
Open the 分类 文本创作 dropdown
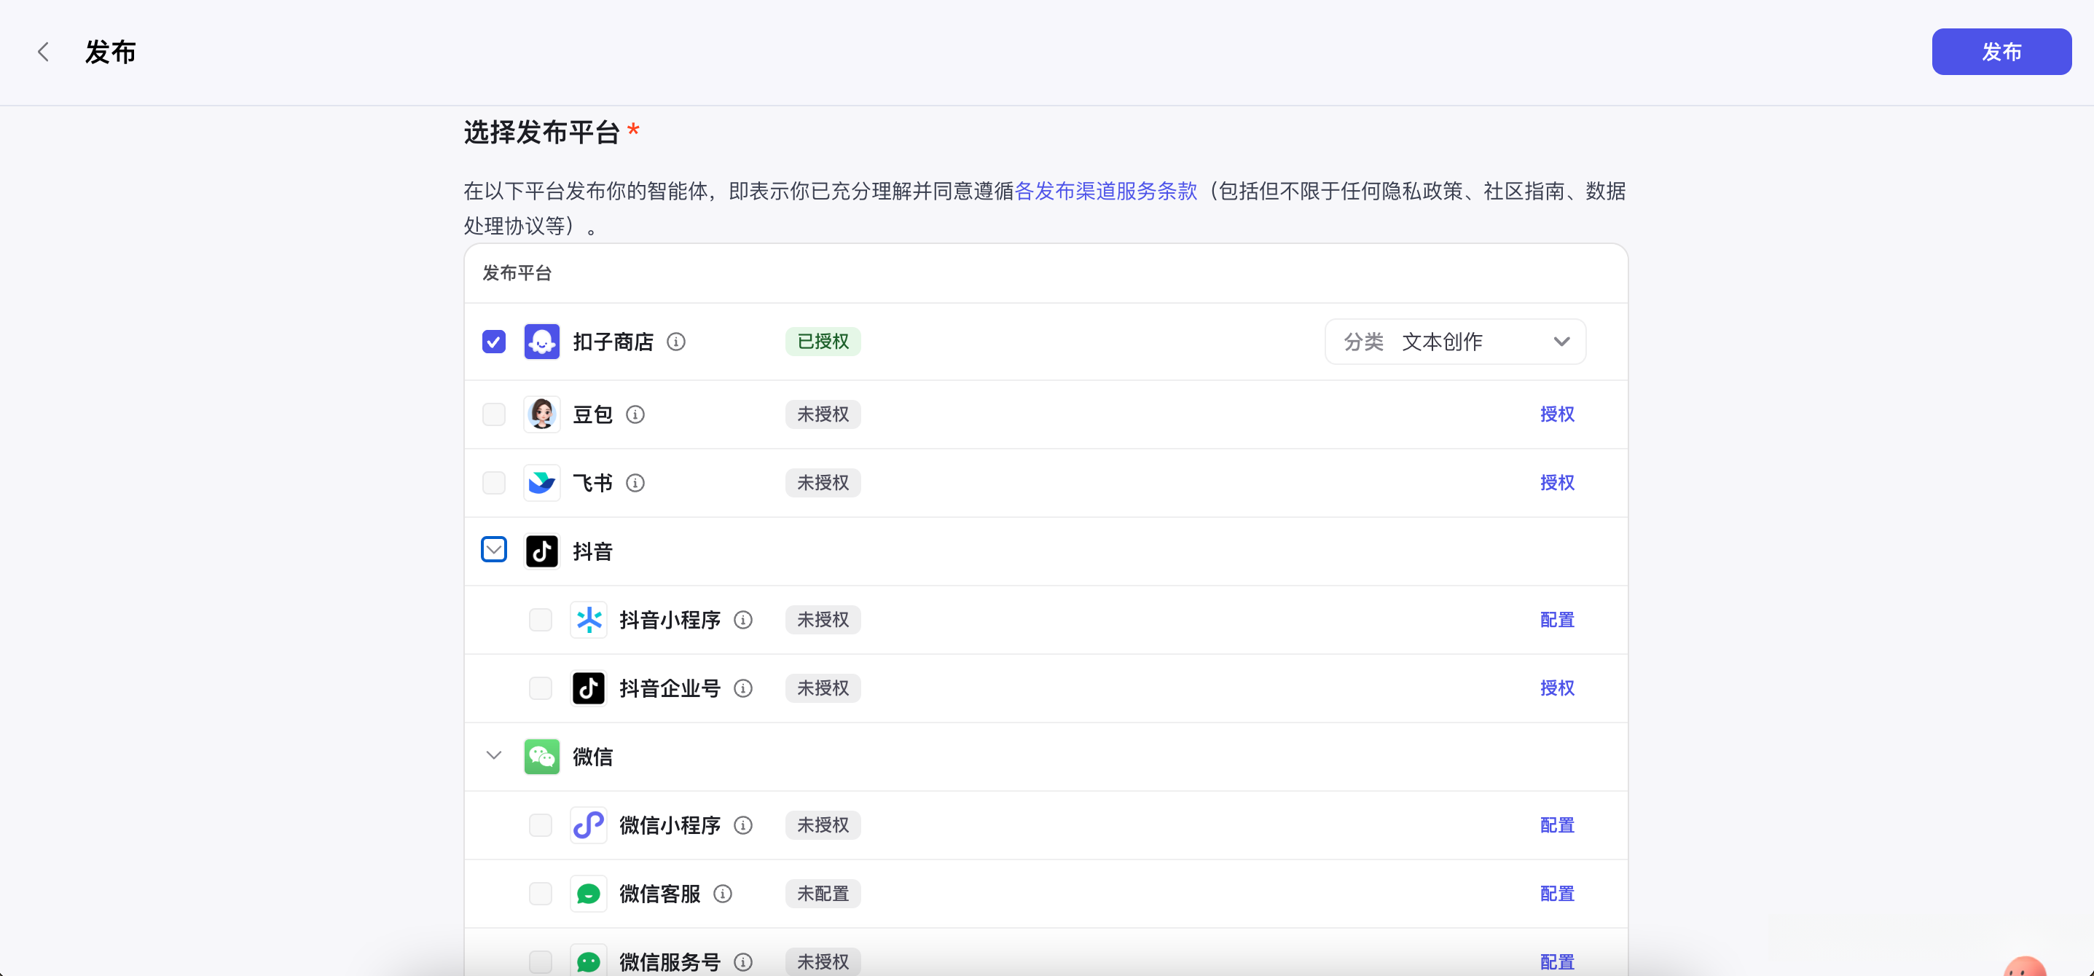click(1454, 342)
